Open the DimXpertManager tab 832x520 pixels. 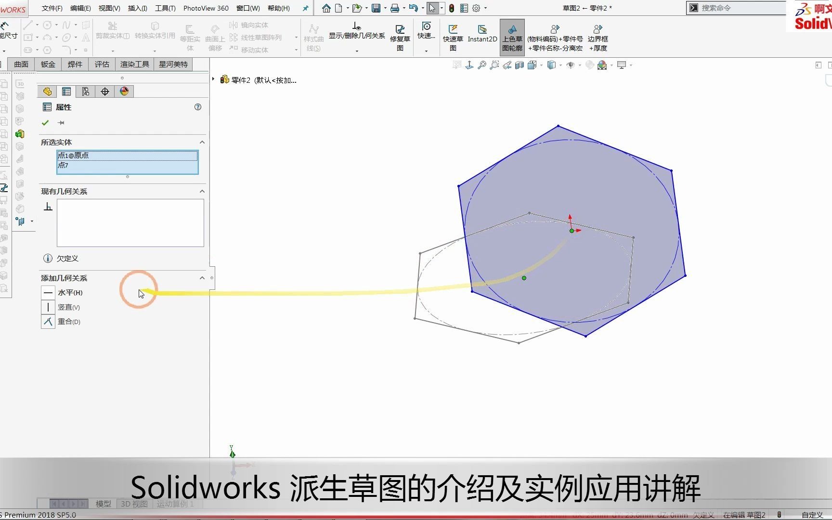point(105,91)
